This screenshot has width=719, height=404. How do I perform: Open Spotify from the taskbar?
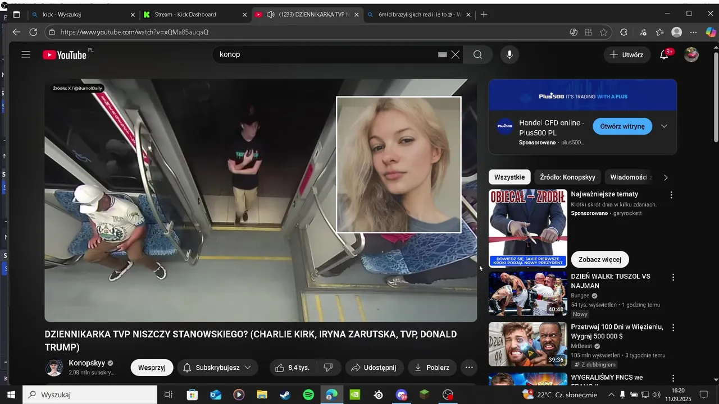[x=308, y=395]
